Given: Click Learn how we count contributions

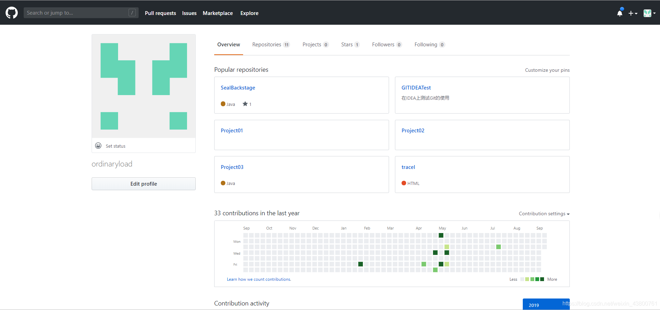Looking at the screenshot, I should 259,279.
